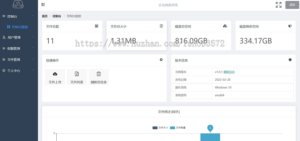
Task: Click the 文件统计(30天) chart title
Action: [x=169, y=112]
